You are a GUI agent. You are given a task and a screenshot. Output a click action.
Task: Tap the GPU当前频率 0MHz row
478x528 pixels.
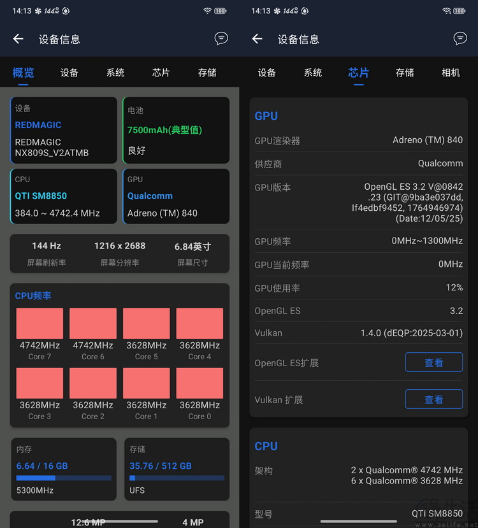358,264
